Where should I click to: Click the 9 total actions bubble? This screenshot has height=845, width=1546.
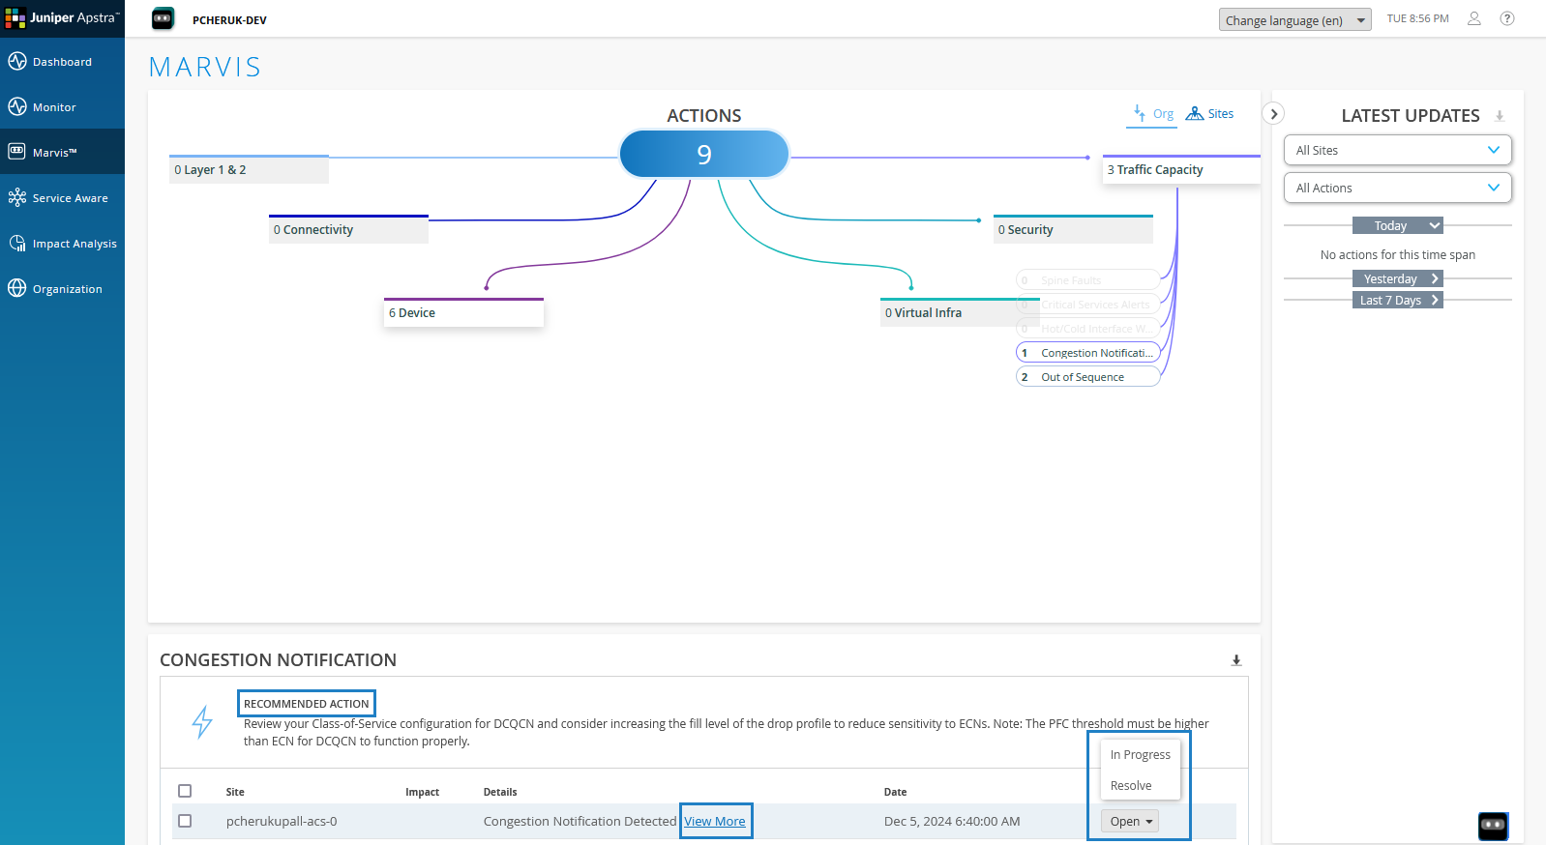[704, 154]
